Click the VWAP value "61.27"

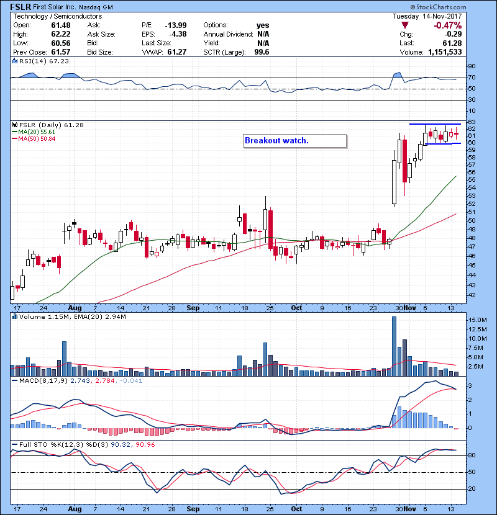(x=177, y=52)
